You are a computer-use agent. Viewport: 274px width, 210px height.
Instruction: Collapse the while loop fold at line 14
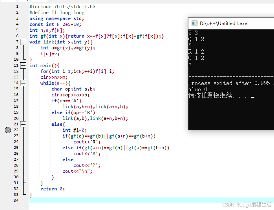pos(23,83)
